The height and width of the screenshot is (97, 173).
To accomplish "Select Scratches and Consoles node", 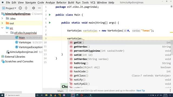I will coord(19,61).
